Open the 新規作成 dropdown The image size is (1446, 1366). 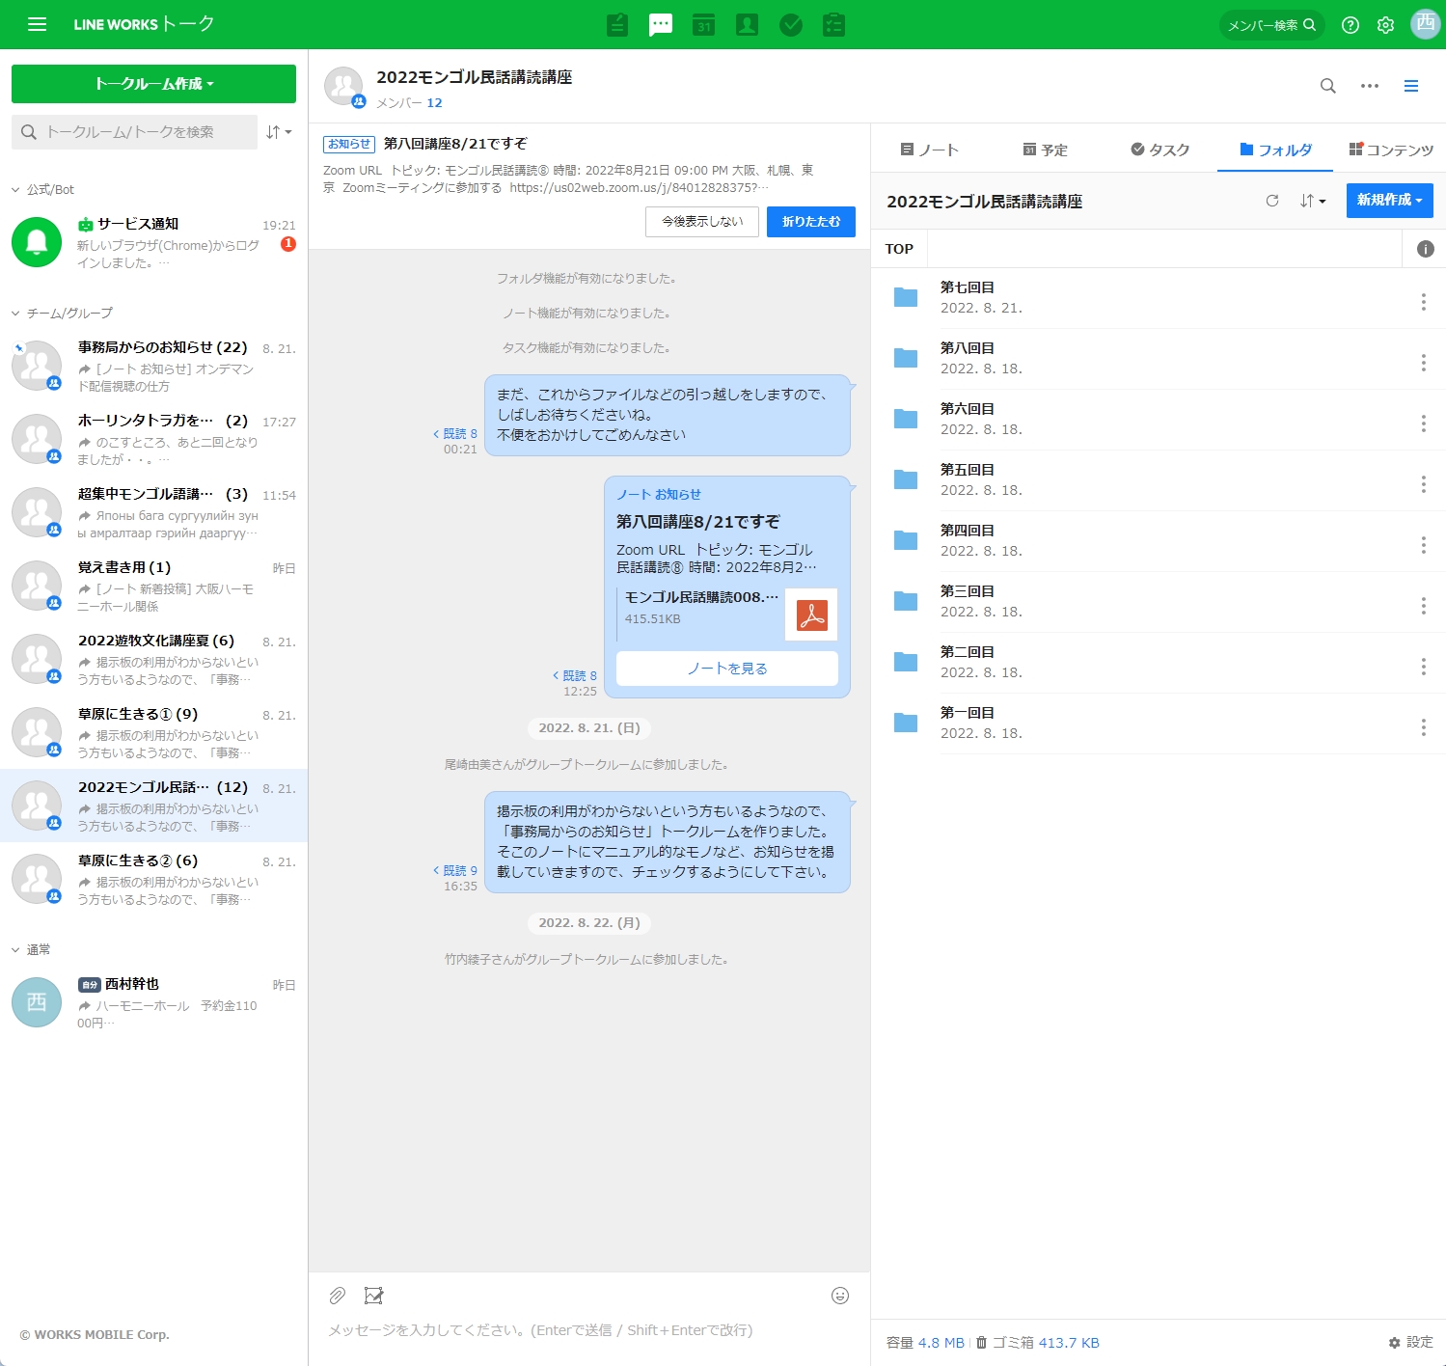1389,201
